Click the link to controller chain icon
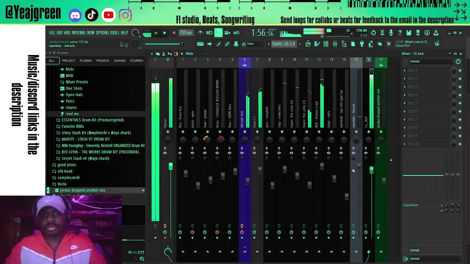The height and width of the screenshot is (264, 470). point(227,44)
